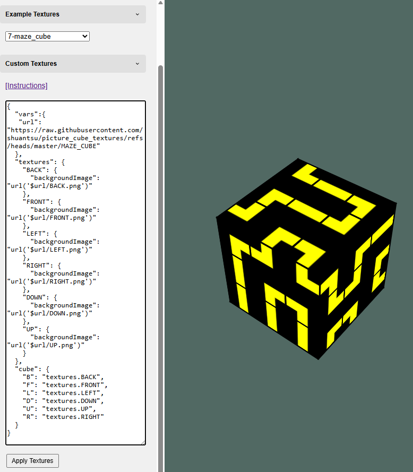The height and width of the screenshot is (472, 413).
Task: Click the chevron icon beside Example Textures
Action: [x=137, y=14]
